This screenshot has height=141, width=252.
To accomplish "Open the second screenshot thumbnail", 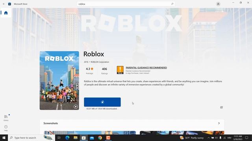I will [182, 133].
